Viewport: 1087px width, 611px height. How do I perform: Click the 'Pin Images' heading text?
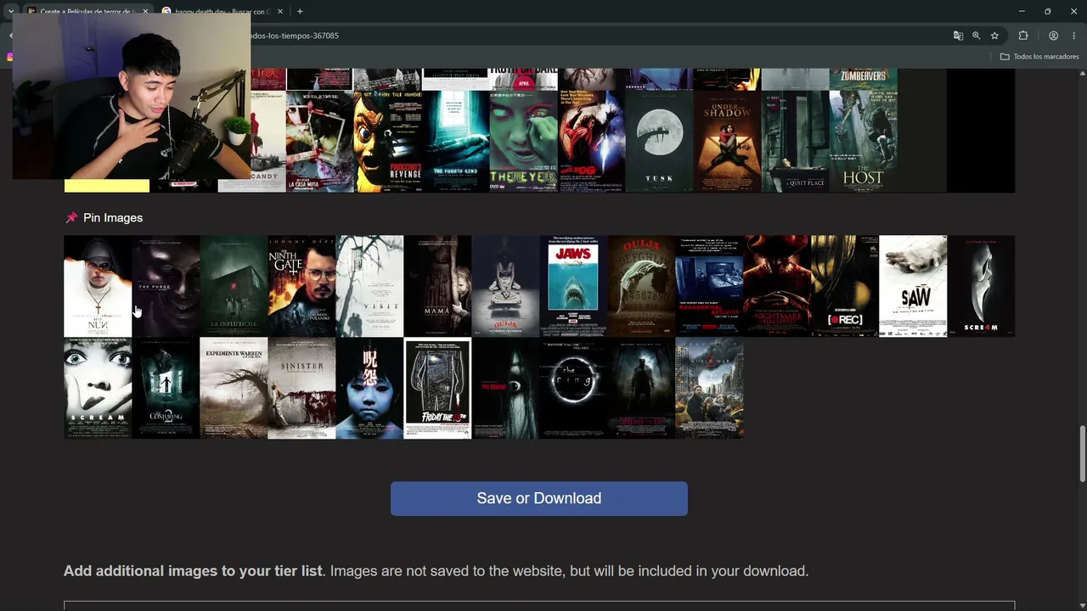click(113, 218)
